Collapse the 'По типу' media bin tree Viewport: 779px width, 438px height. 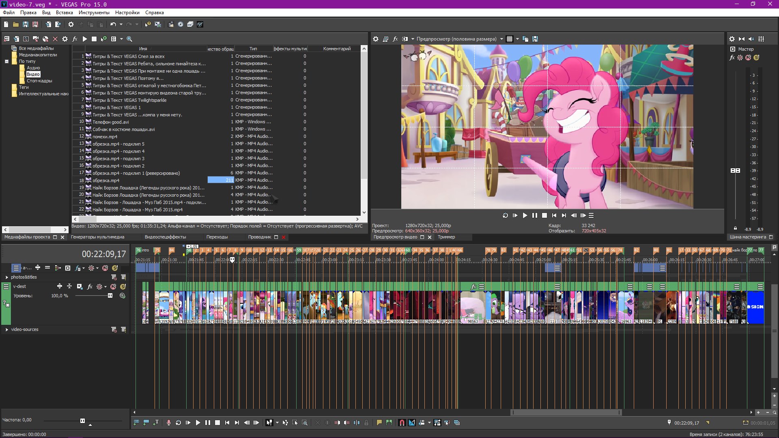click(6, 61)
